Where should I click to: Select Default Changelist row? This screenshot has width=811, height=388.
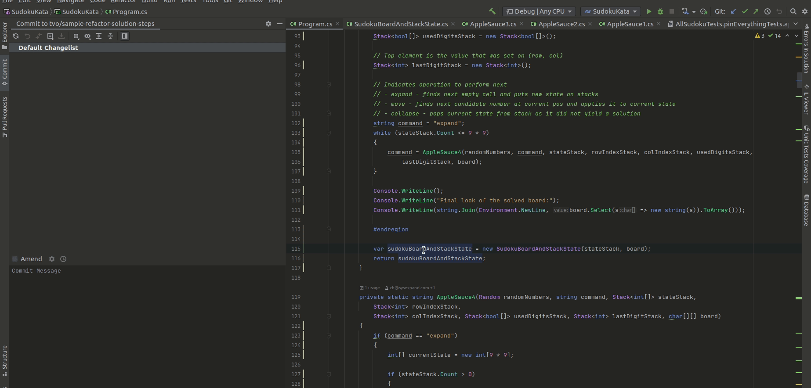(x=48, y=48)
